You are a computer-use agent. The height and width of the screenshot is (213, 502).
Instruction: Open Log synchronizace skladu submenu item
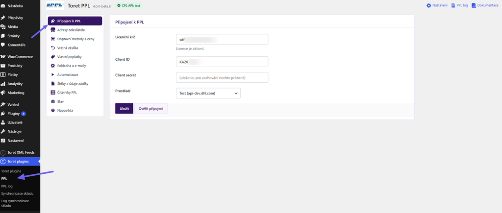[x=15, y=203]
